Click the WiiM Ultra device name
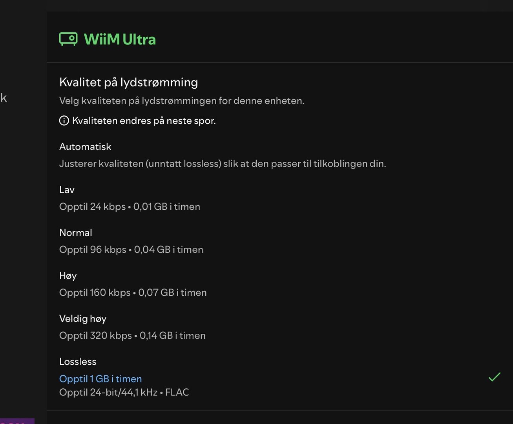 coord(120,39)
